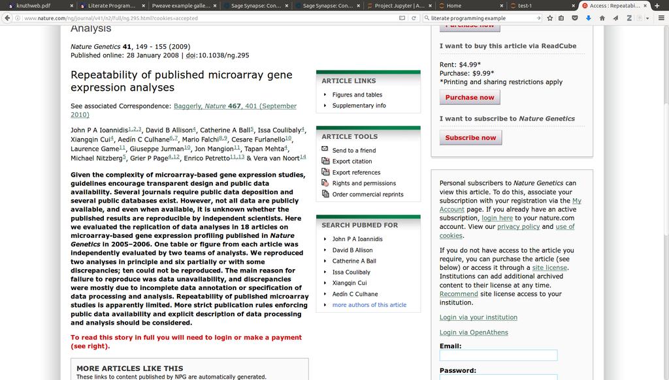Viewport: 669px width, 380px height.
Task: Open the downloads arrow icon
Action: tap(589, 18)
